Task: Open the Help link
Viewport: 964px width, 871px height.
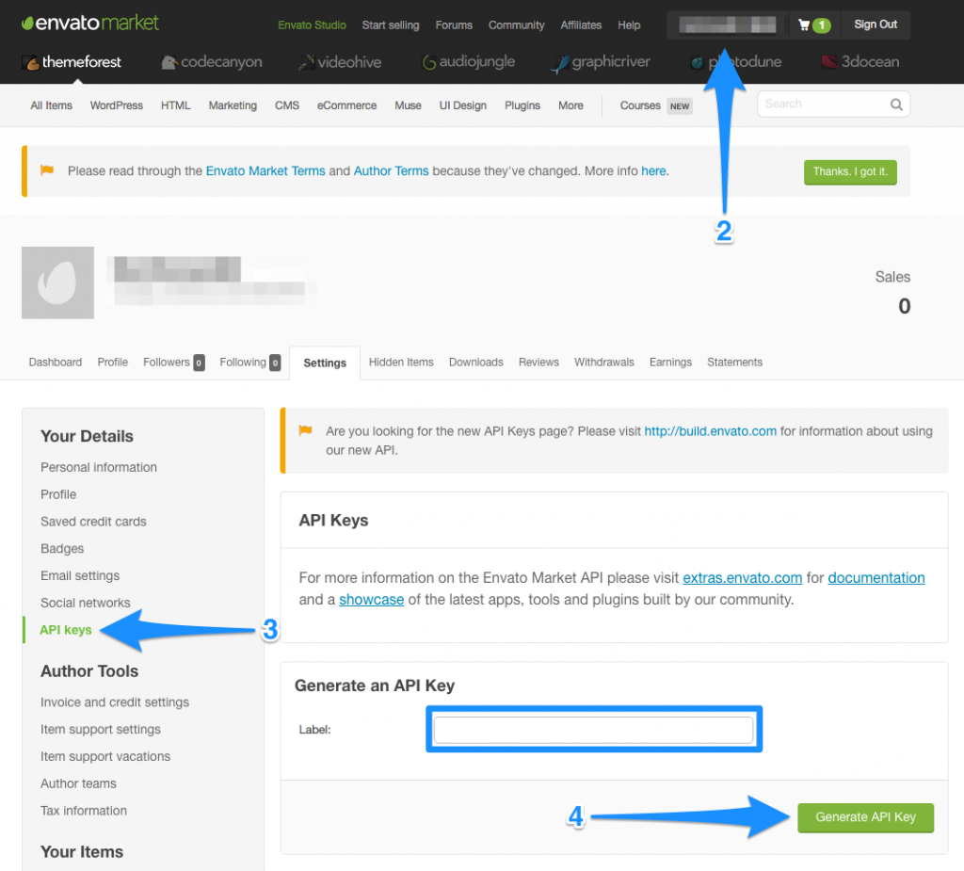Action: click(629, 25)
